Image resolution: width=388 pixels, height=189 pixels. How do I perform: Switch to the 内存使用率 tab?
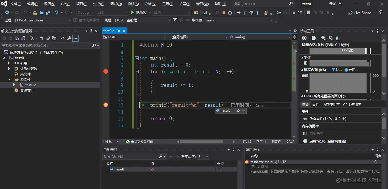[331, 105]
